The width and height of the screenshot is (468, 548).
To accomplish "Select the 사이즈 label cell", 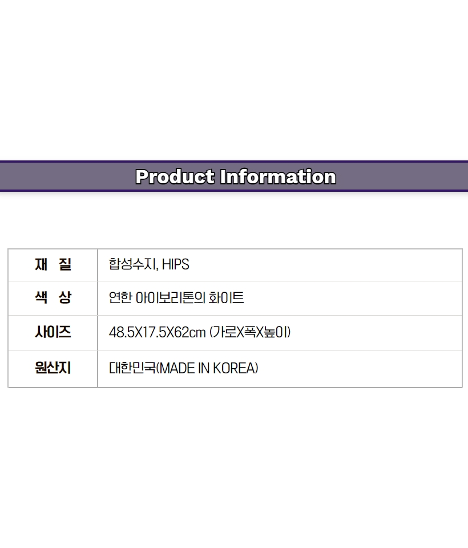I will tap(53, 332).
